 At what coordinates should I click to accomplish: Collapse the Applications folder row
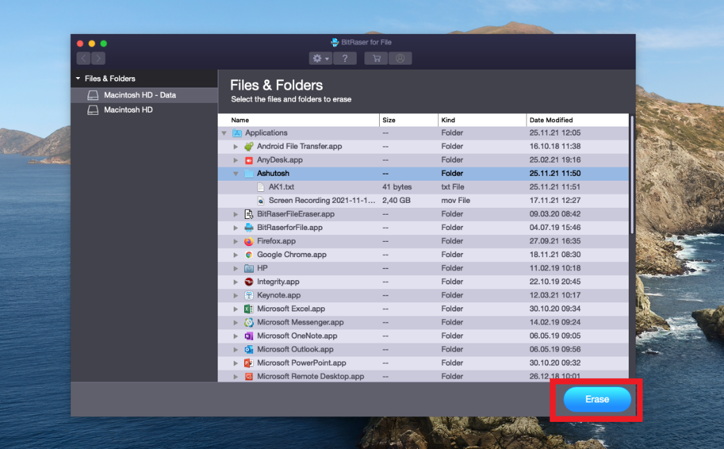(x=224, y=133)
